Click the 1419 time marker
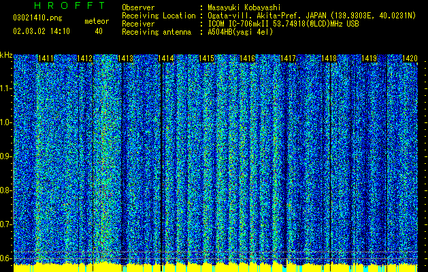Screen dimensions: 428x272 point(369,58)
